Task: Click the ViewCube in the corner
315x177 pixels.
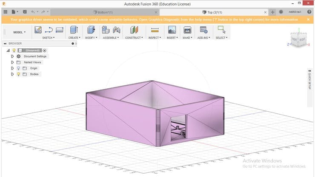Action: pos(298,39)
